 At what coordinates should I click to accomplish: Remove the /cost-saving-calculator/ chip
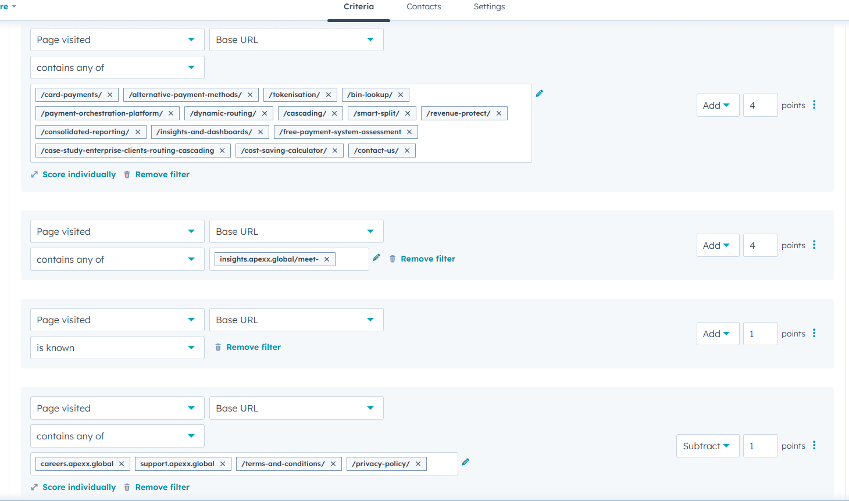coord(334,150)
